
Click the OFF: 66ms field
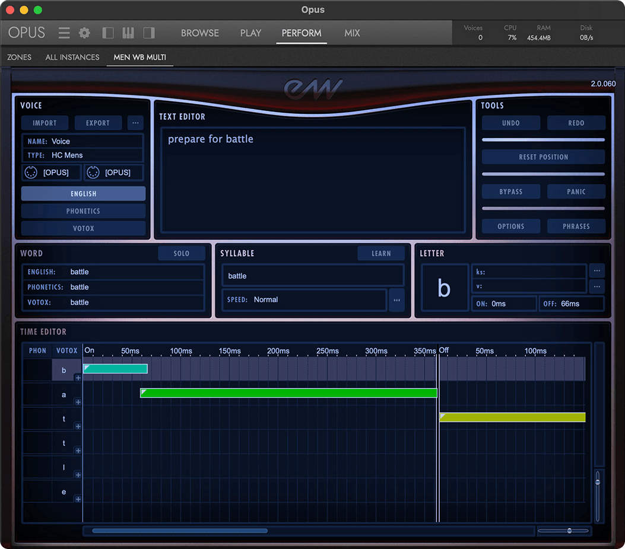pyautogui.click(x=571, y=304)
